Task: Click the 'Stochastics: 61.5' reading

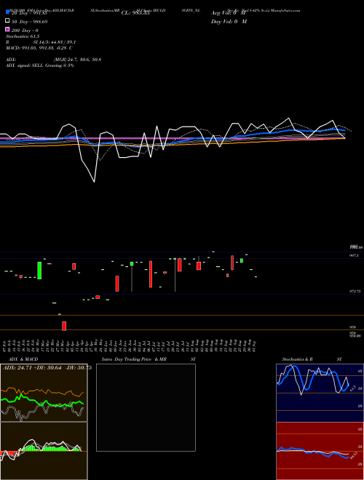Action: (x=23, y=36)
